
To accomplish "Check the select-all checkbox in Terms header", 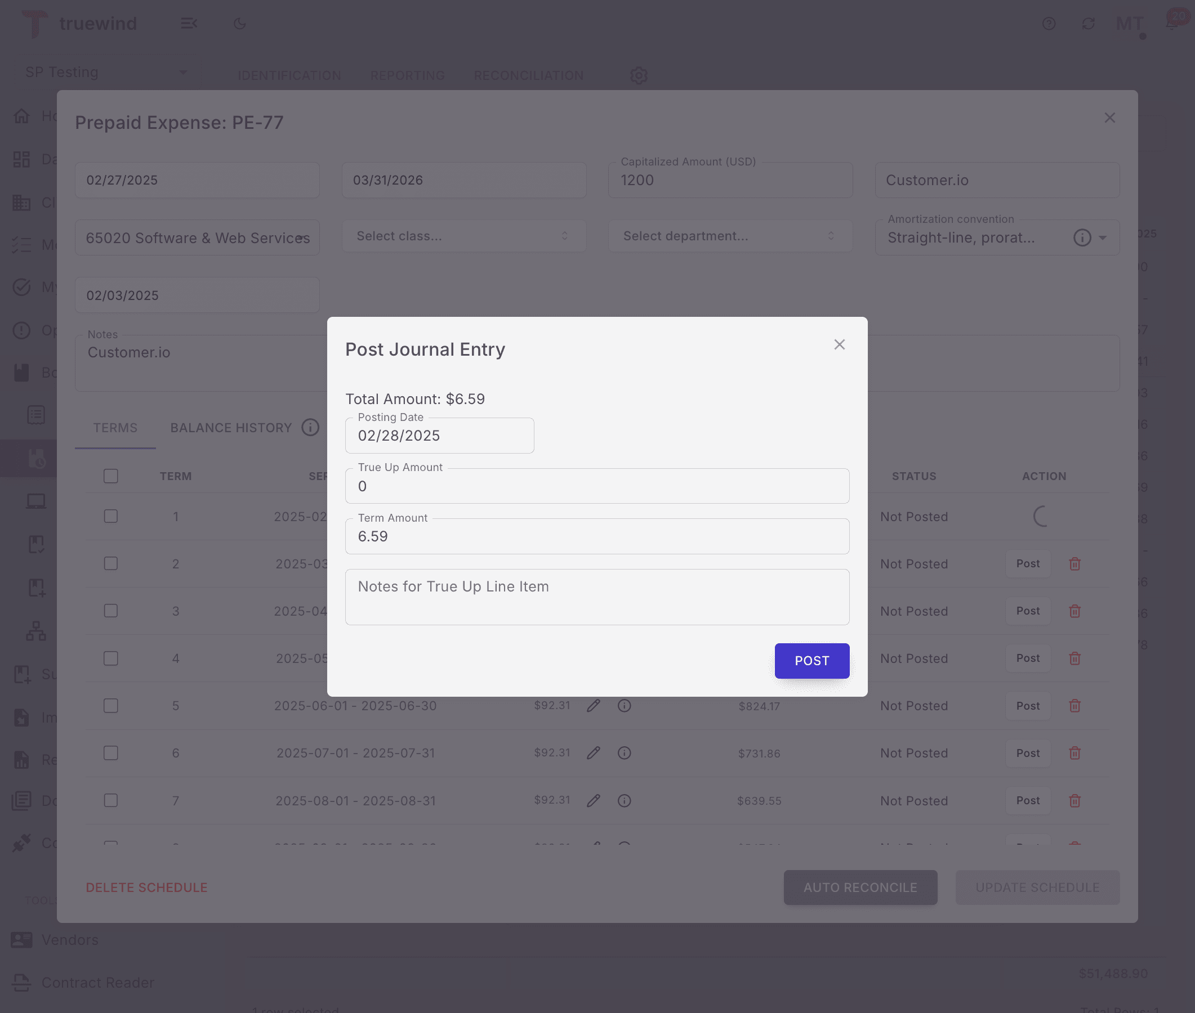I will click(111, 476).
